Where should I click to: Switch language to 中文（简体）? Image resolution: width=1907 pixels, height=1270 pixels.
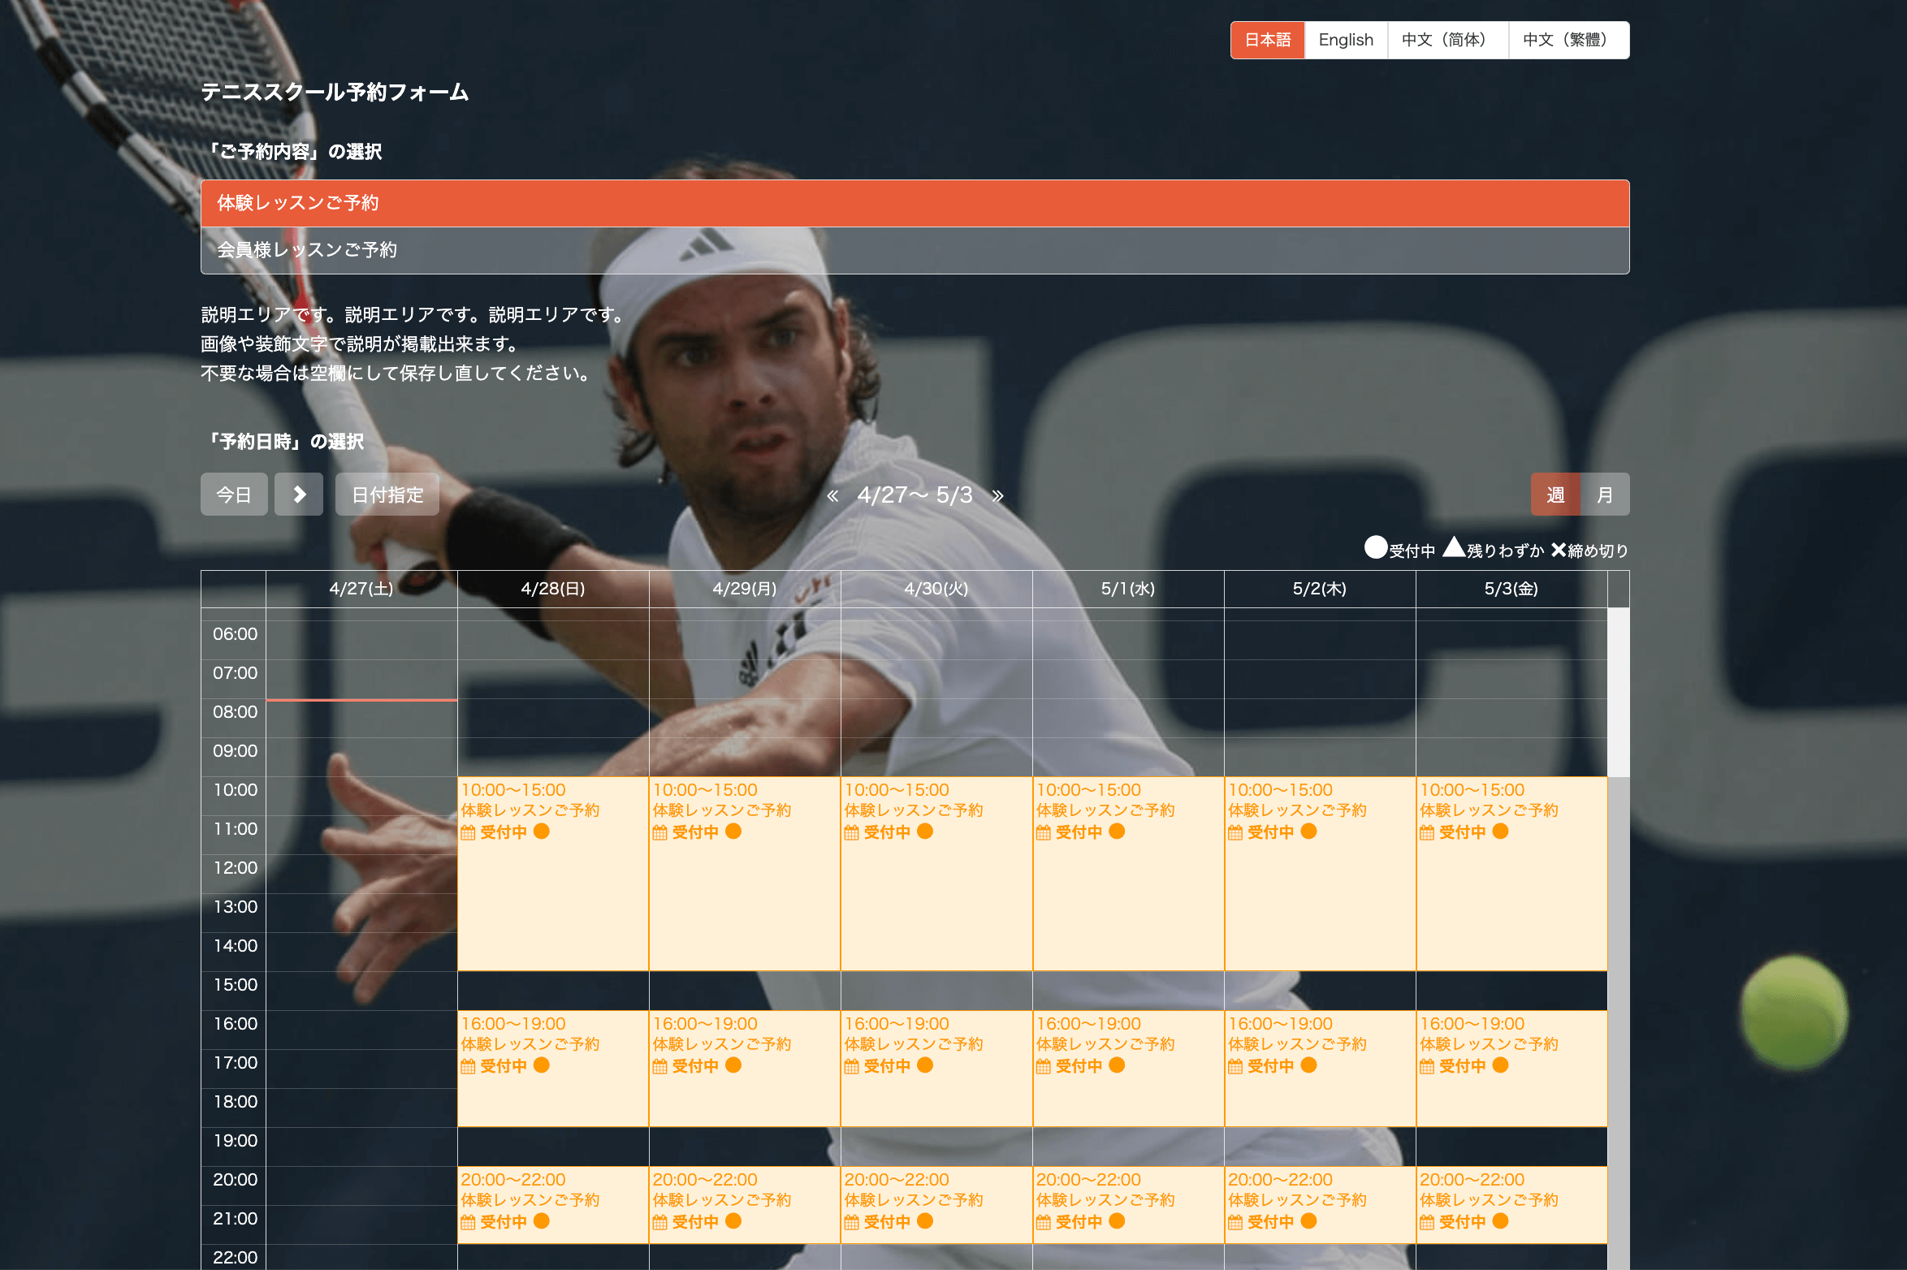pyautogui.click(x=1447, y=40)
